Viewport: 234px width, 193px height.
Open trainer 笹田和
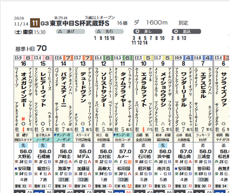pyautogui.click(x=203, y=169)
